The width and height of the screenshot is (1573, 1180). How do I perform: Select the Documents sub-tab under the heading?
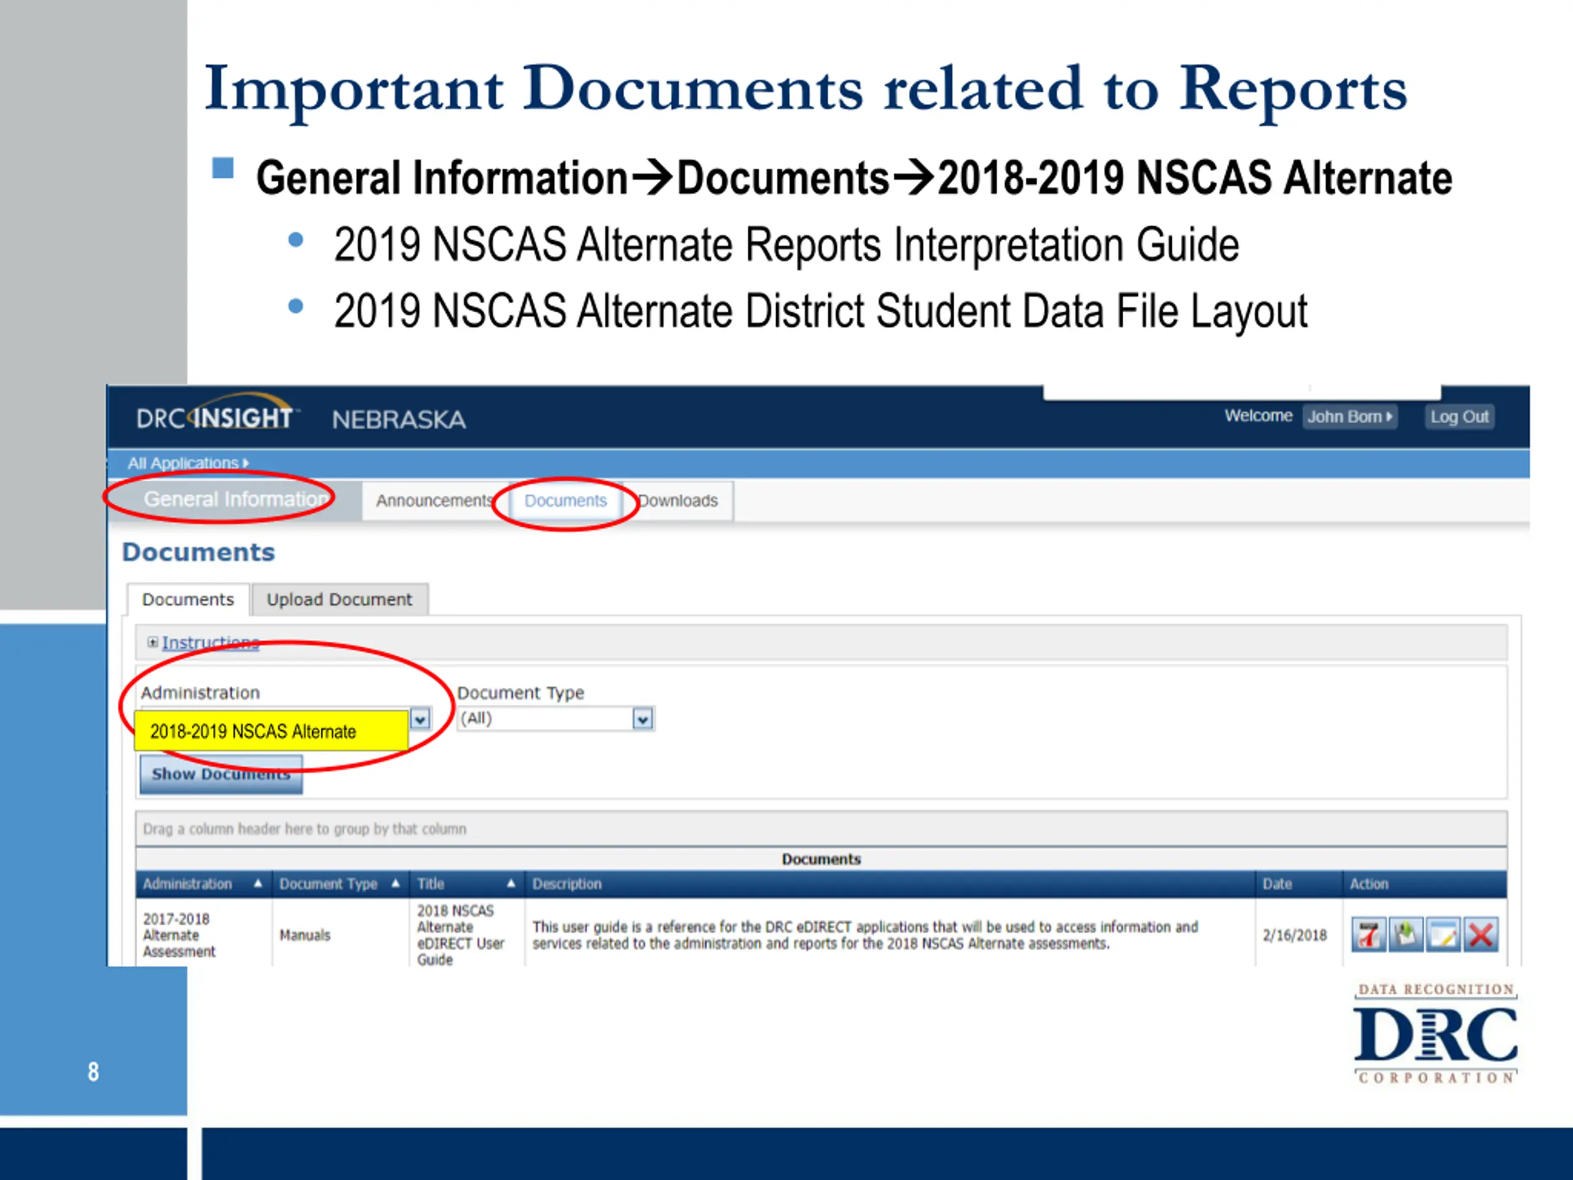[x=188, y=600]
